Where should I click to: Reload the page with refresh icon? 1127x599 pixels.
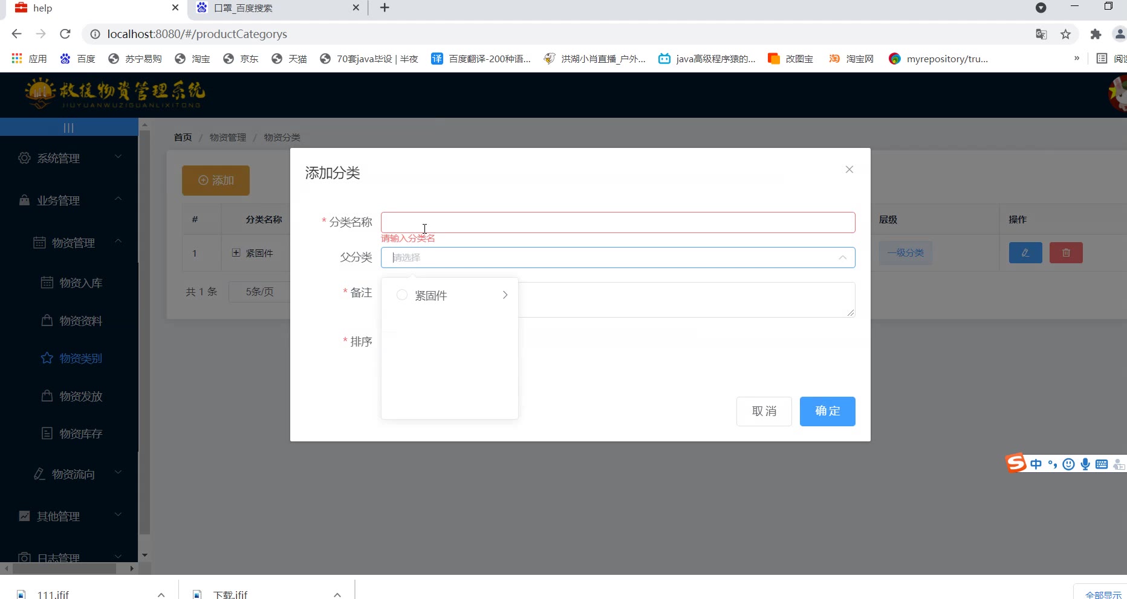pyautogui.click(x=65, y=34)
